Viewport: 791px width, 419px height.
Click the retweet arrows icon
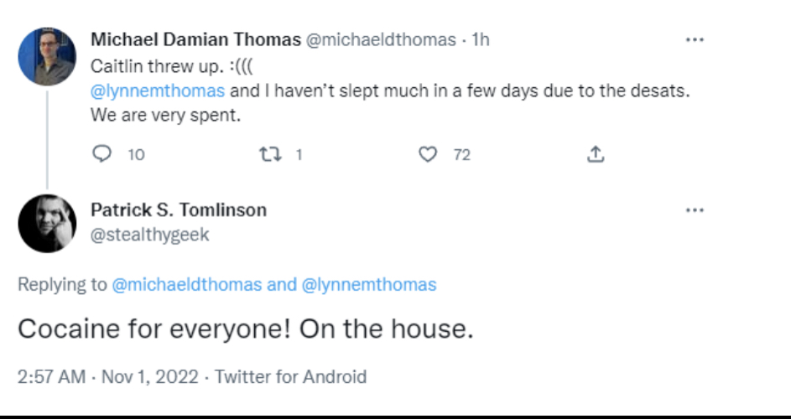270,154
